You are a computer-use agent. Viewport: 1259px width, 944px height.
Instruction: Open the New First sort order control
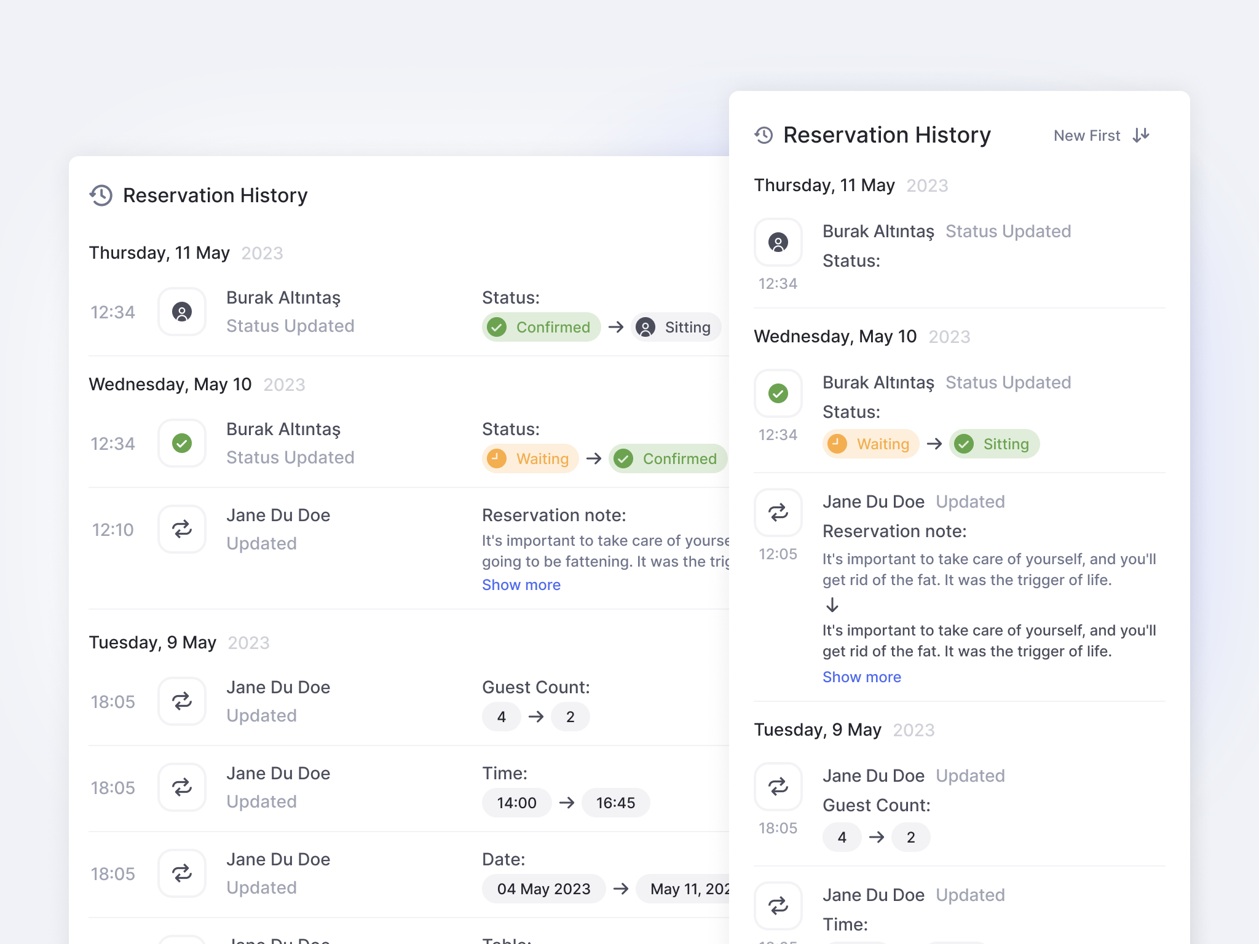pos(1087,135)
